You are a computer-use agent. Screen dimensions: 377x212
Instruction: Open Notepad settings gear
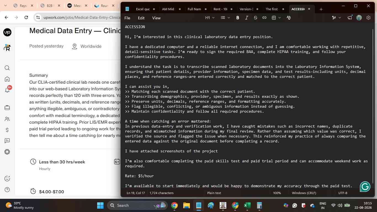point(368,18)
